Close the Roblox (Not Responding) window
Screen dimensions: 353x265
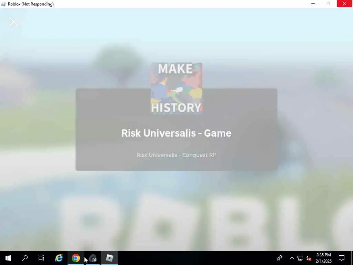344,3
